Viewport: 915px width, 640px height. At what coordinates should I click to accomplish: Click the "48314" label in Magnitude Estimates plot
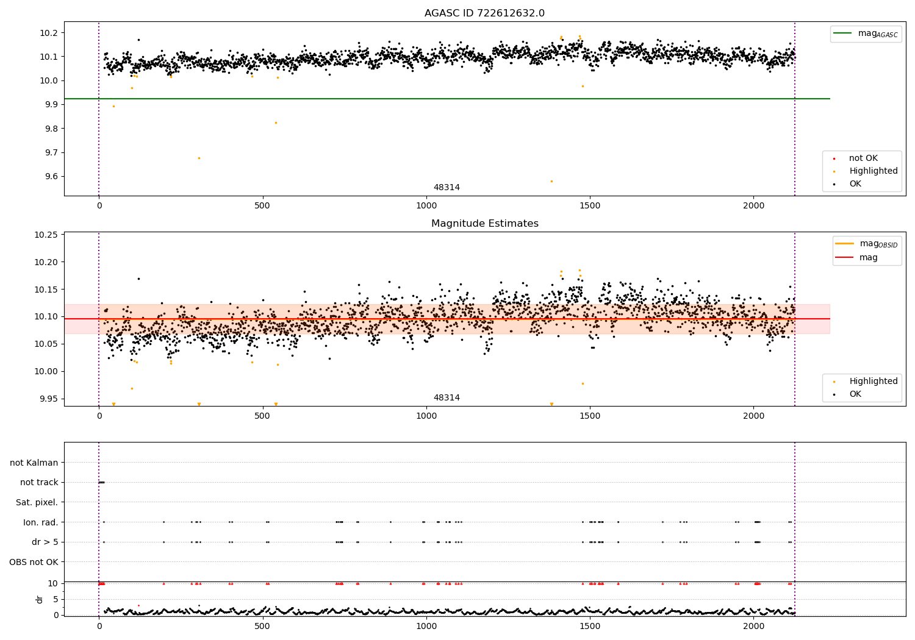tap(447, 398)
